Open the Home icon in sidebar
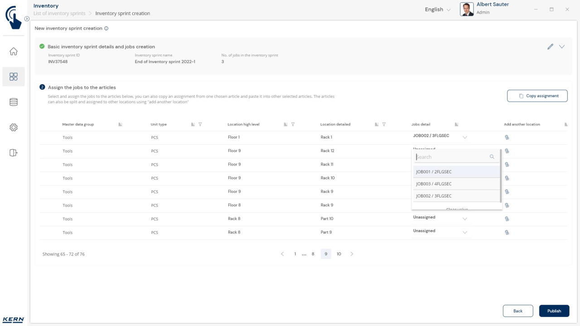The height and width of the screenshot is (326, 580). click(14, 52)
